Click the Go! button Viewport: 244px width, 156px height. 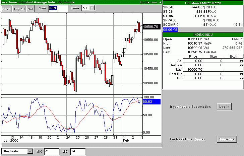30,9
